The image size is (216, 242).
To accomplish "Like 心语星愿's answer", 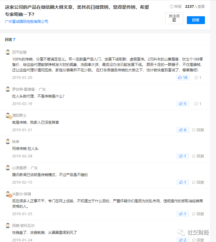I will point(183,182).
